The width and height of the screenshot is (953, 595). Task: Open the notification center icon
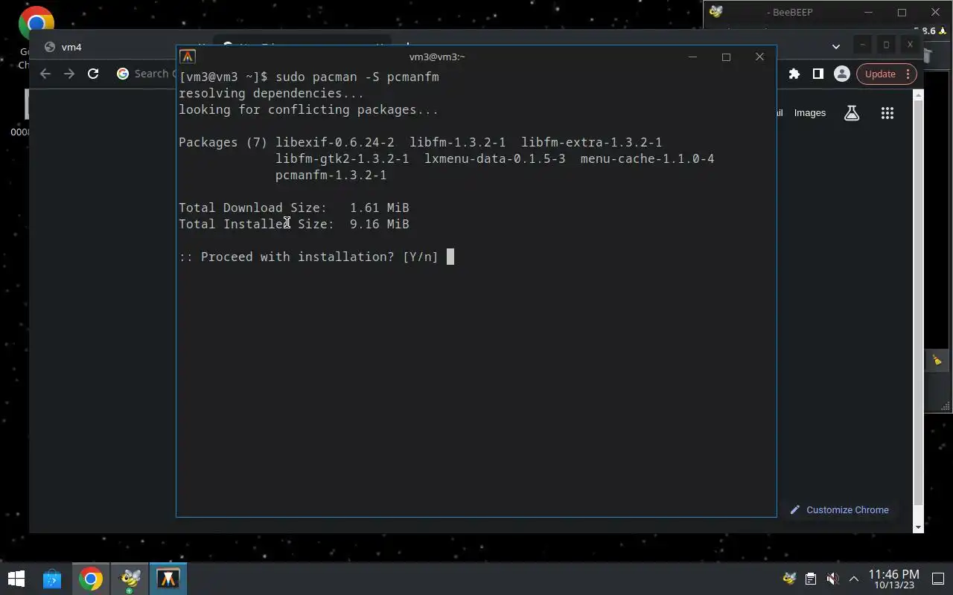point(938,579)
